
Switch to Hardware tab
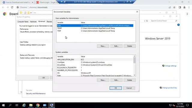[33, 22]
